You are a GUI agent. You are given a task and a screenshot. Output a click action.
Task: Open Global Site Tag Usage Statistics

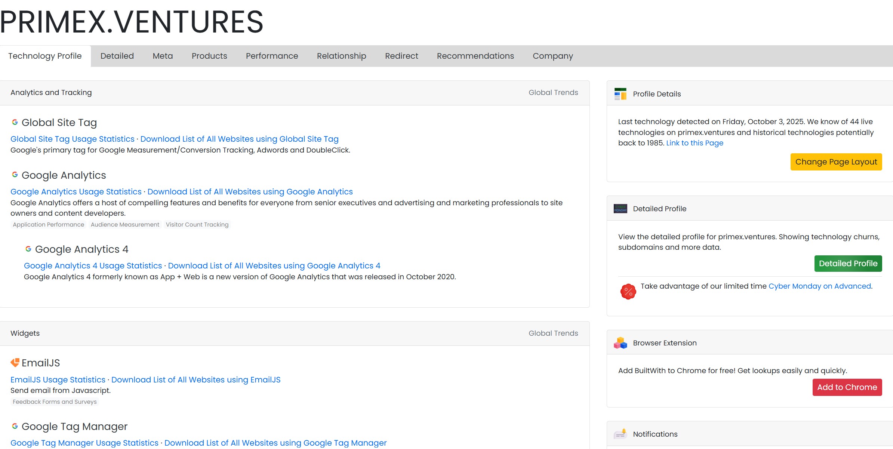tap(72, 139)
